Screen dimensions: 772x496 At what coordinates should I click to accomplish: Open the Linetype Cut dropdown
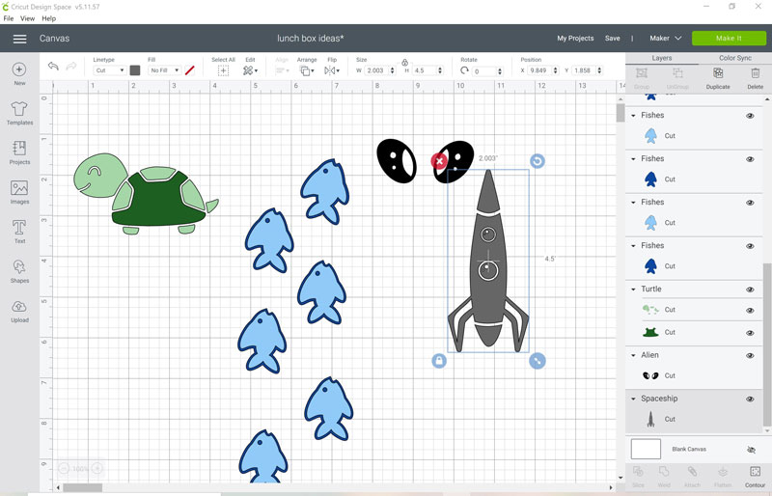(x=109, y=70)
